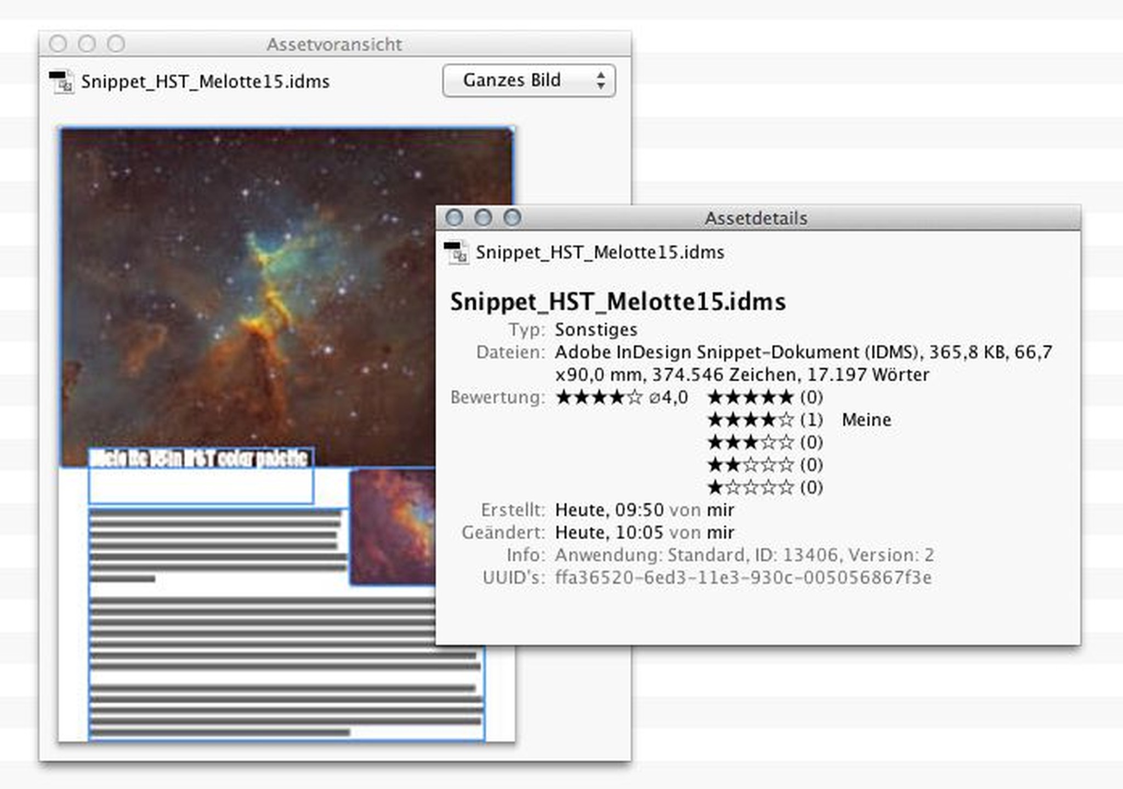Bring the Assetvoransicht window to front

click(x=334, y=44)
